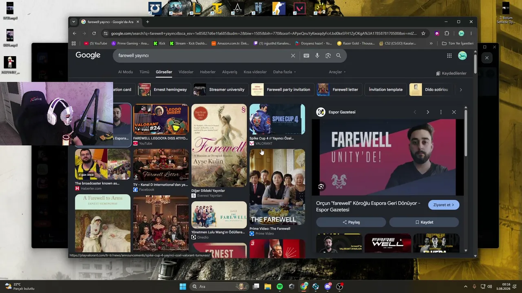Choose the 'Farewell letter' suggestion chip
This screenshot has width=522, height=293.
pos(339,90)
